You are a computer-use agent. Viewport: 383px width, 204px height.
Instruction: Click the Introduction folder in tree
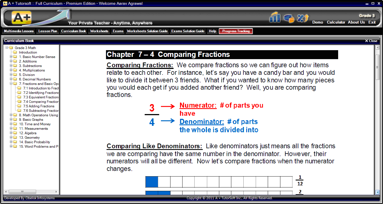click(28, 52)
